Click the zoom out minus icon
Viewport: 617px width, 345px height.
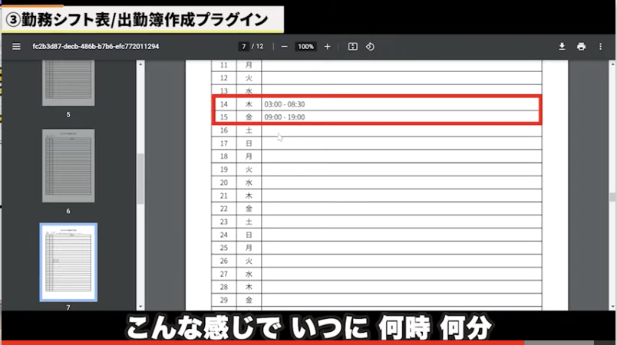(284, 47)
